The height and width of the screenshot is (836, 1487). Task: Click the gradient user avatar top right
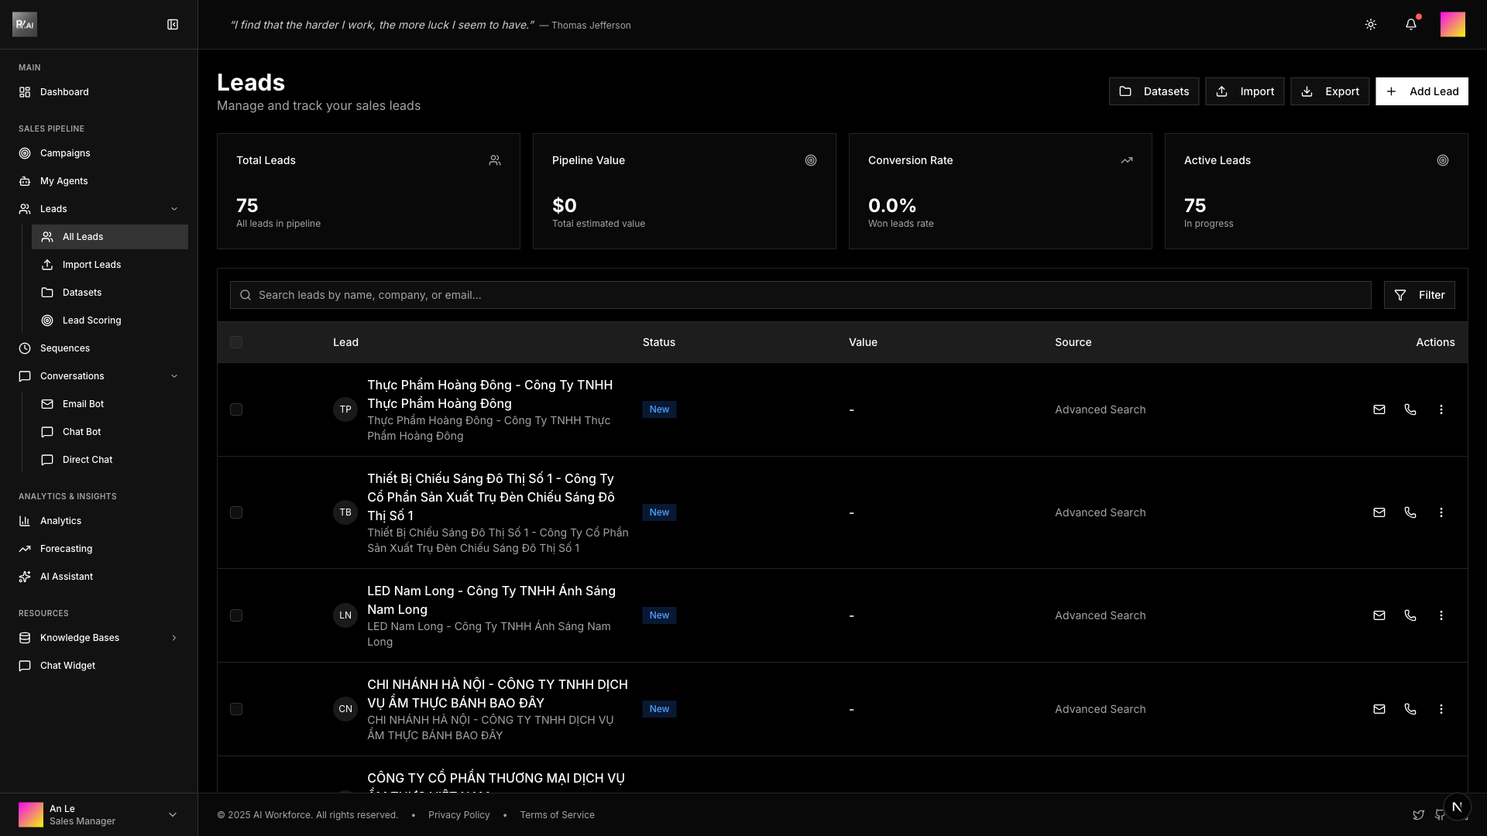pyautogui.click(x=1452, y=25)
